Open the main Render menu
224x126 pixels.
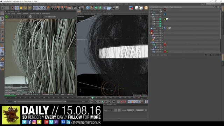[49, 4]
